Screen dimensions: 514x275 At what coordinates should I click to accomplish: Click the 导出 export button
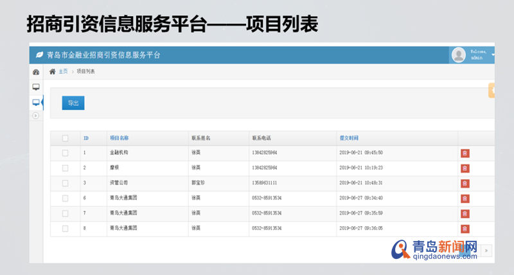[73, 103]
